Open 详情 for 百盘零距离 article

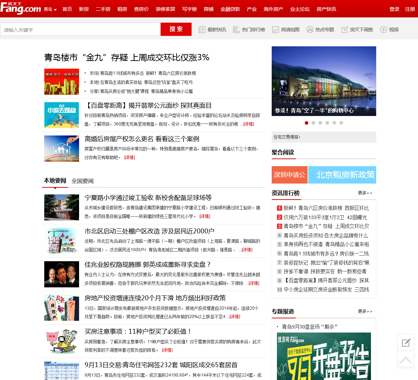249,124
